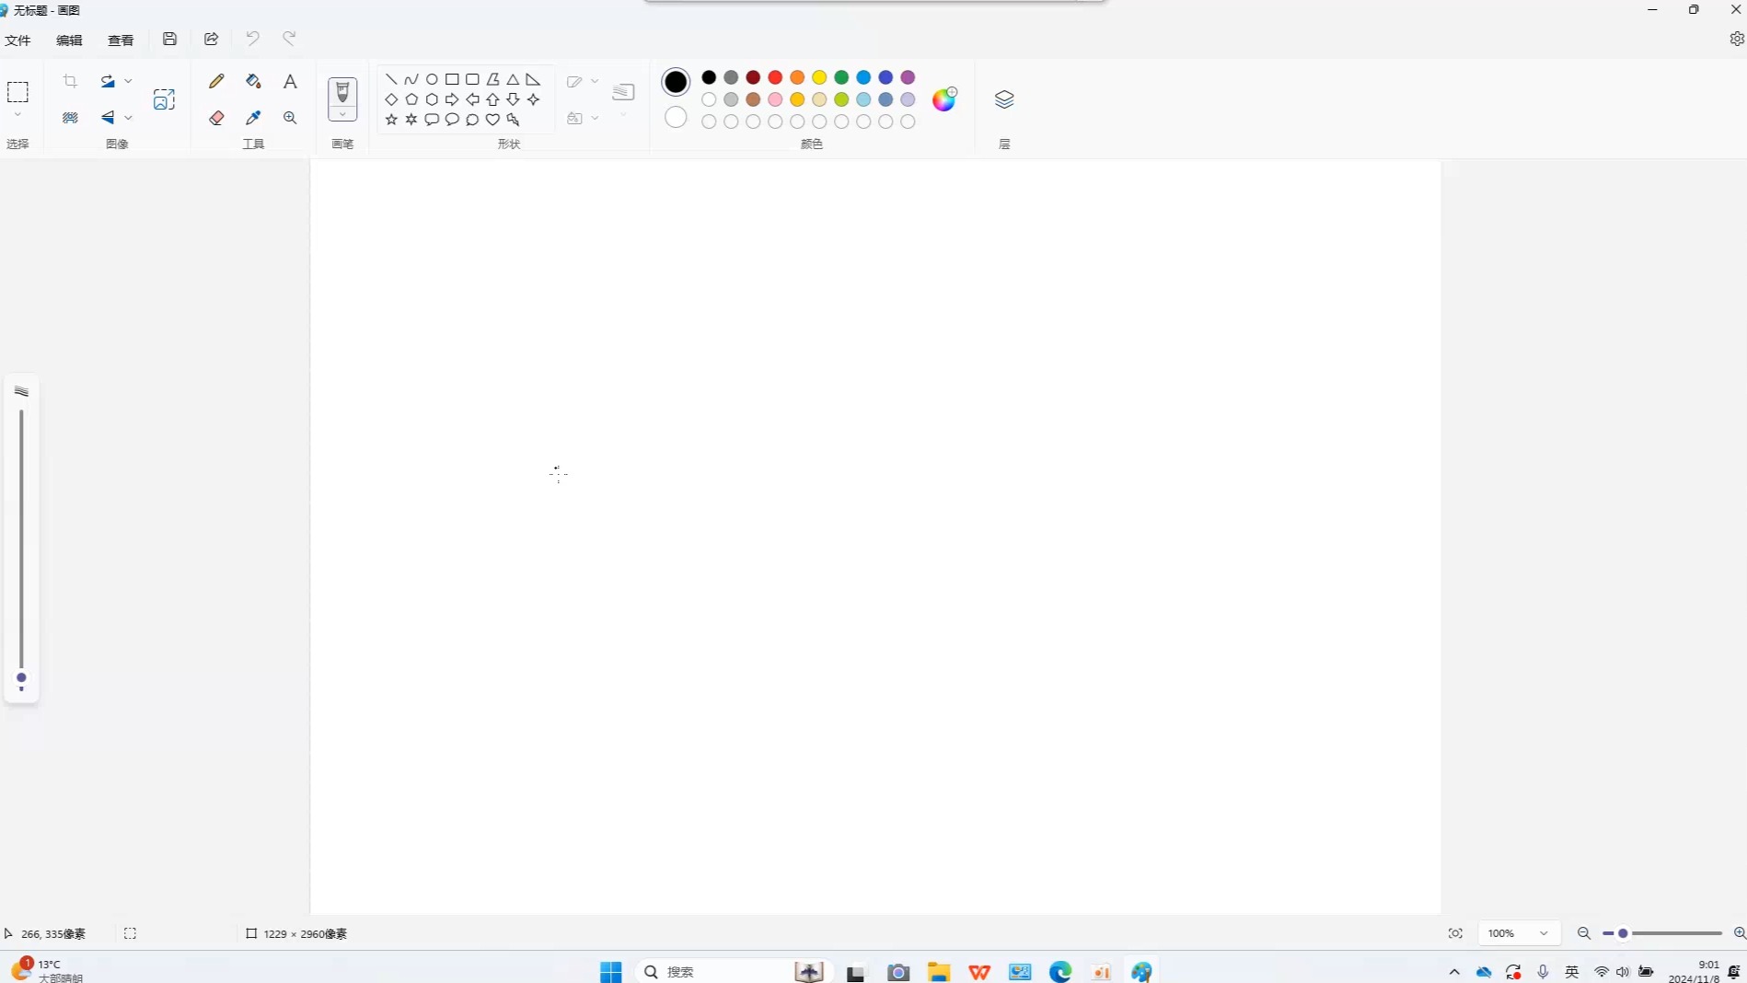The image size is (1747, 983).
Task: Pick the yellow color swatch
Action: click(819, 77)
